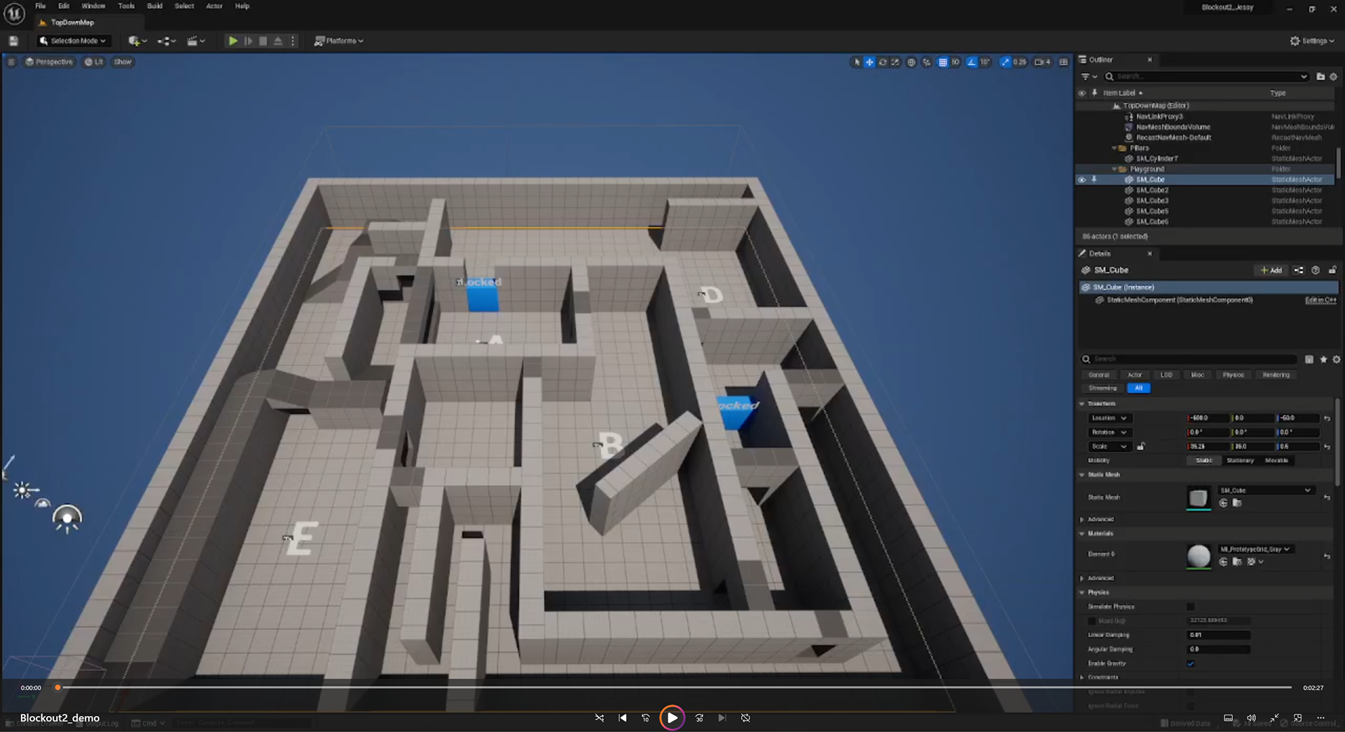Open the Blueprints toolbar menu

(166, 41)
